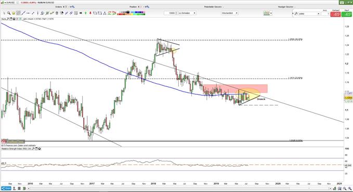The height and width of the screenshot is (192, 353).
Task: Click the horizontal scrollbar left arrow
Action: click(x=29, y=188)
